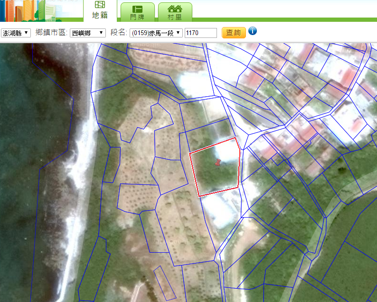Screen dimensions: 377x302
Task: Open the (0159)赤馬一段 section dropdown
Action: coord(156,33)
